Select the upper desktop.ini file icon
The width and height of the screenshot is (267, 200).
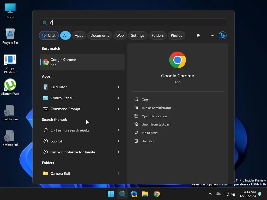(x=10, y=113)
